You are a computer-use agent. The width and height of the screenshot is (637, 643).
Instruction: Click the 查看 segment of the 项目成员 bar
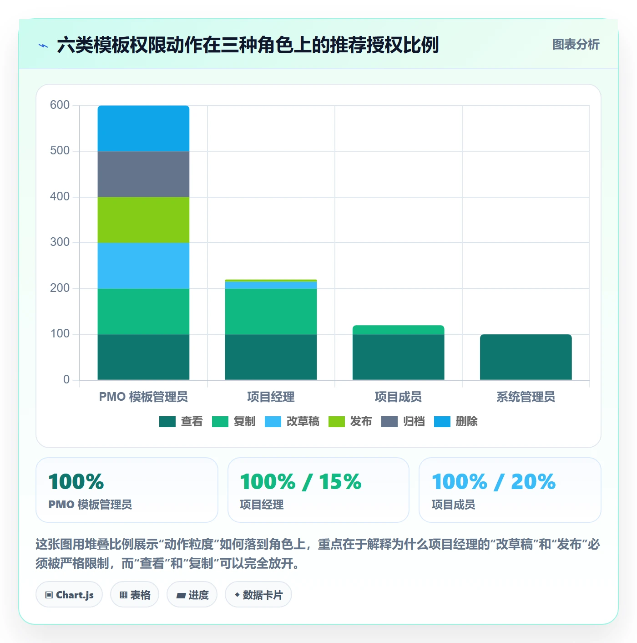click(398, 357)
